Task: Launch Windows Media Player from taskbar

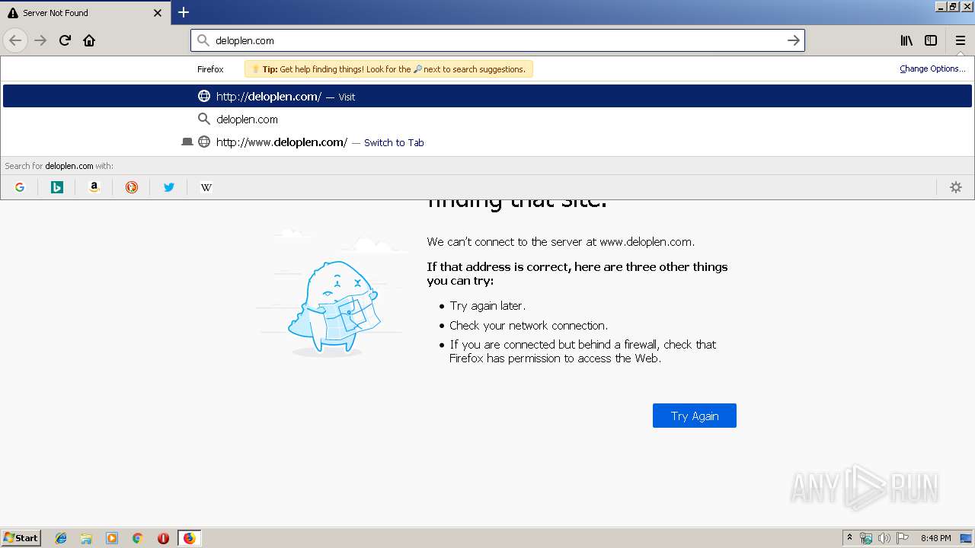Action: [112, 538]
